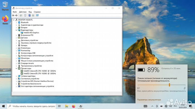Click the Back arrow in Device Manager toolbar
195x109 pixels.
(x=13, y=15)
